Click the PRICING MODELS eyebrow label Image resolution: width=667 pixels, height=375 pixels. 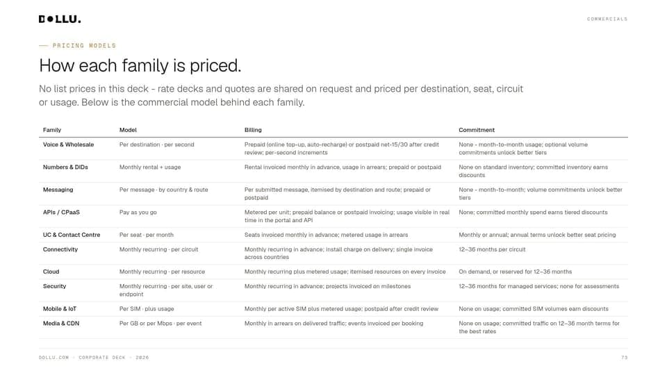(x=84, y=46)
